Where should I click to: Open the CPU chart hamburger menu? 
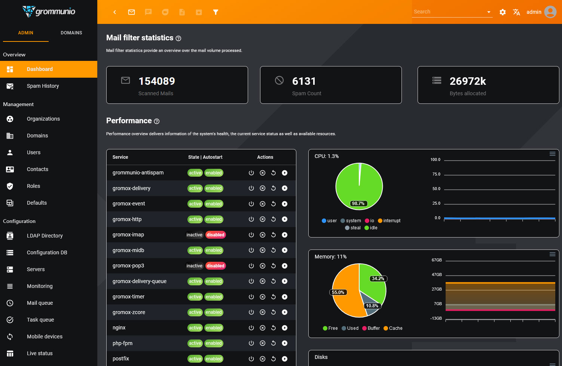[x=552, y=153]
